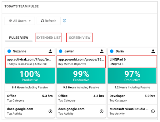
Task: Click Javier's Office top category row
Action: pyautogui.click(x=81, y=98)
